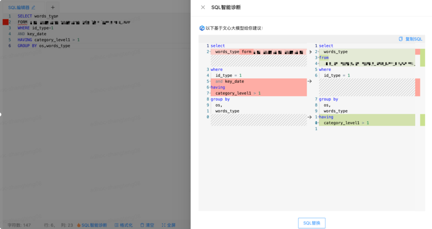Click 'group by' in the left diff pane

[220, 99]
